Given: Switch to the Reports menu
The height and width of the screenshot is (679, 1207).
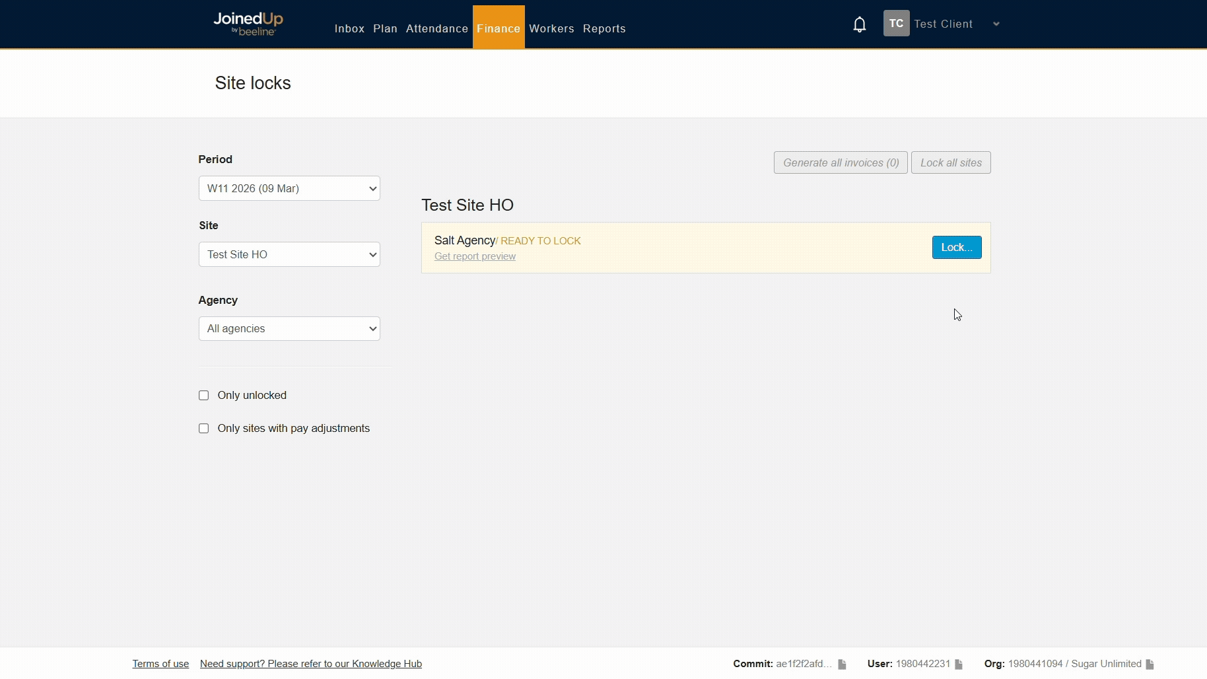Looking at the screenshot, I should [604, 28].
